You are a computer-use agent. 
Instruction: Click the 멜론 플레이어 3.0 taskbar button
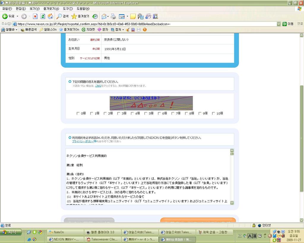click(x=103, y=232)
